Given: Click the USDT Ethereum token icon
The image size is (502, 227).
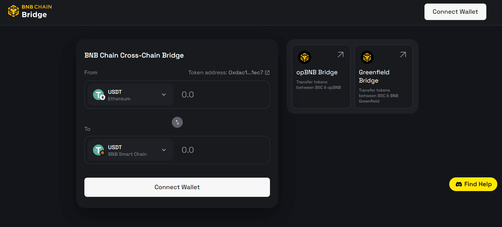Looking at the screenshot, I should coord(99,95).
